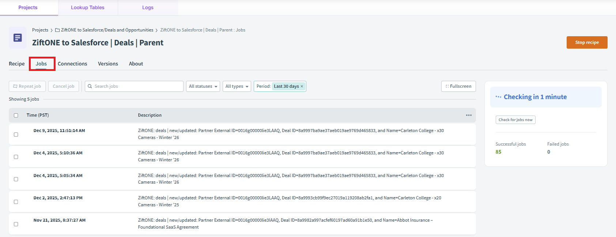This screenshot has height=237, width=616.
Task: Open the About tab
Action: coord(136,64)
